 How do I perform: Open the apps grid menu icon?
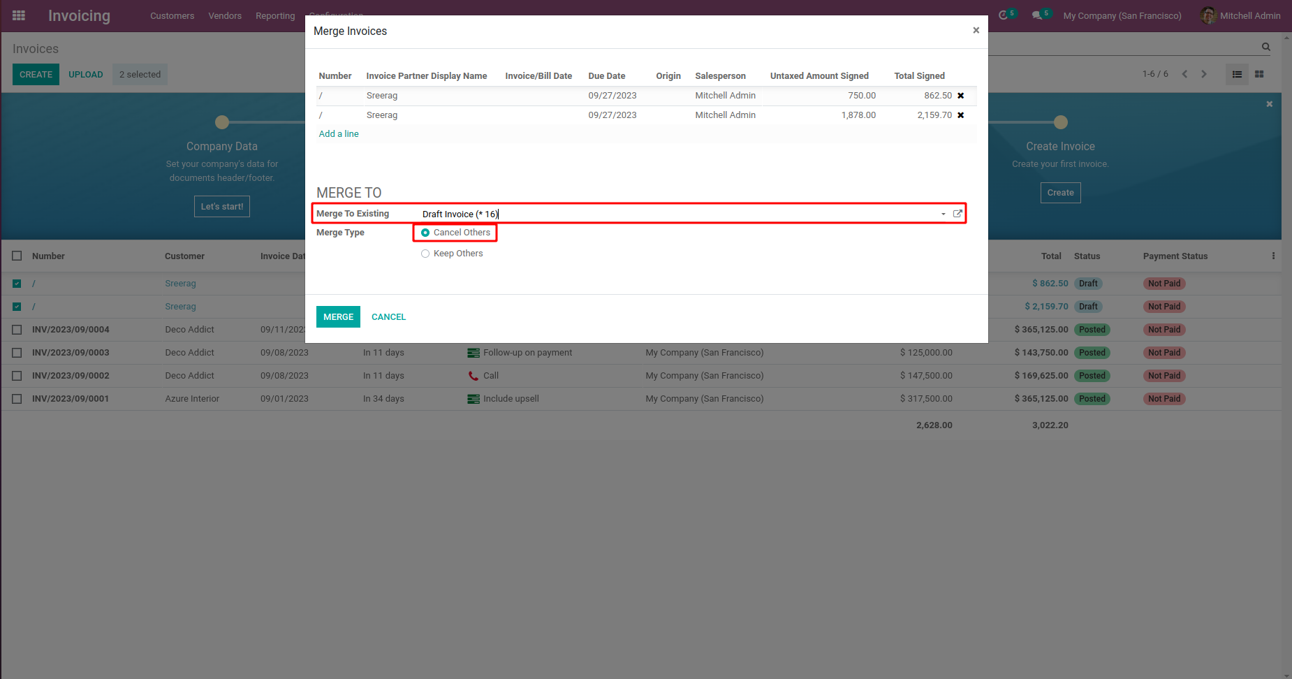click(x=19, y=15)
